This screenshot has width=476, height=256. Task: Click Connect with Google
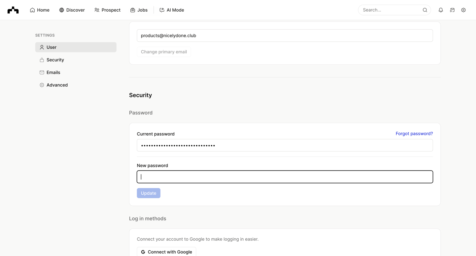167,252
